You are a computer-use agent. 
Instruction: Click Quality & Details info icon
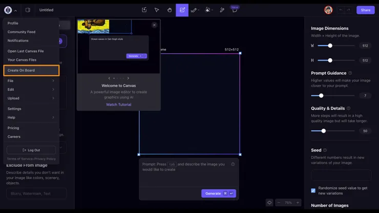349,109
